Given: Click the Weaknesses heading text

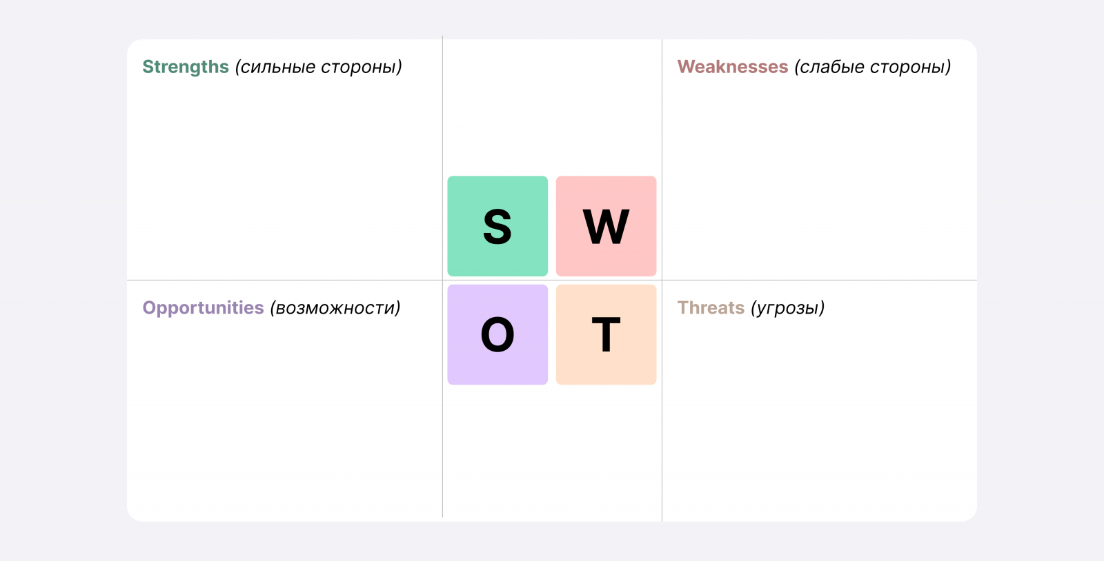Looking at the screenshot, I should click(732, 67).
